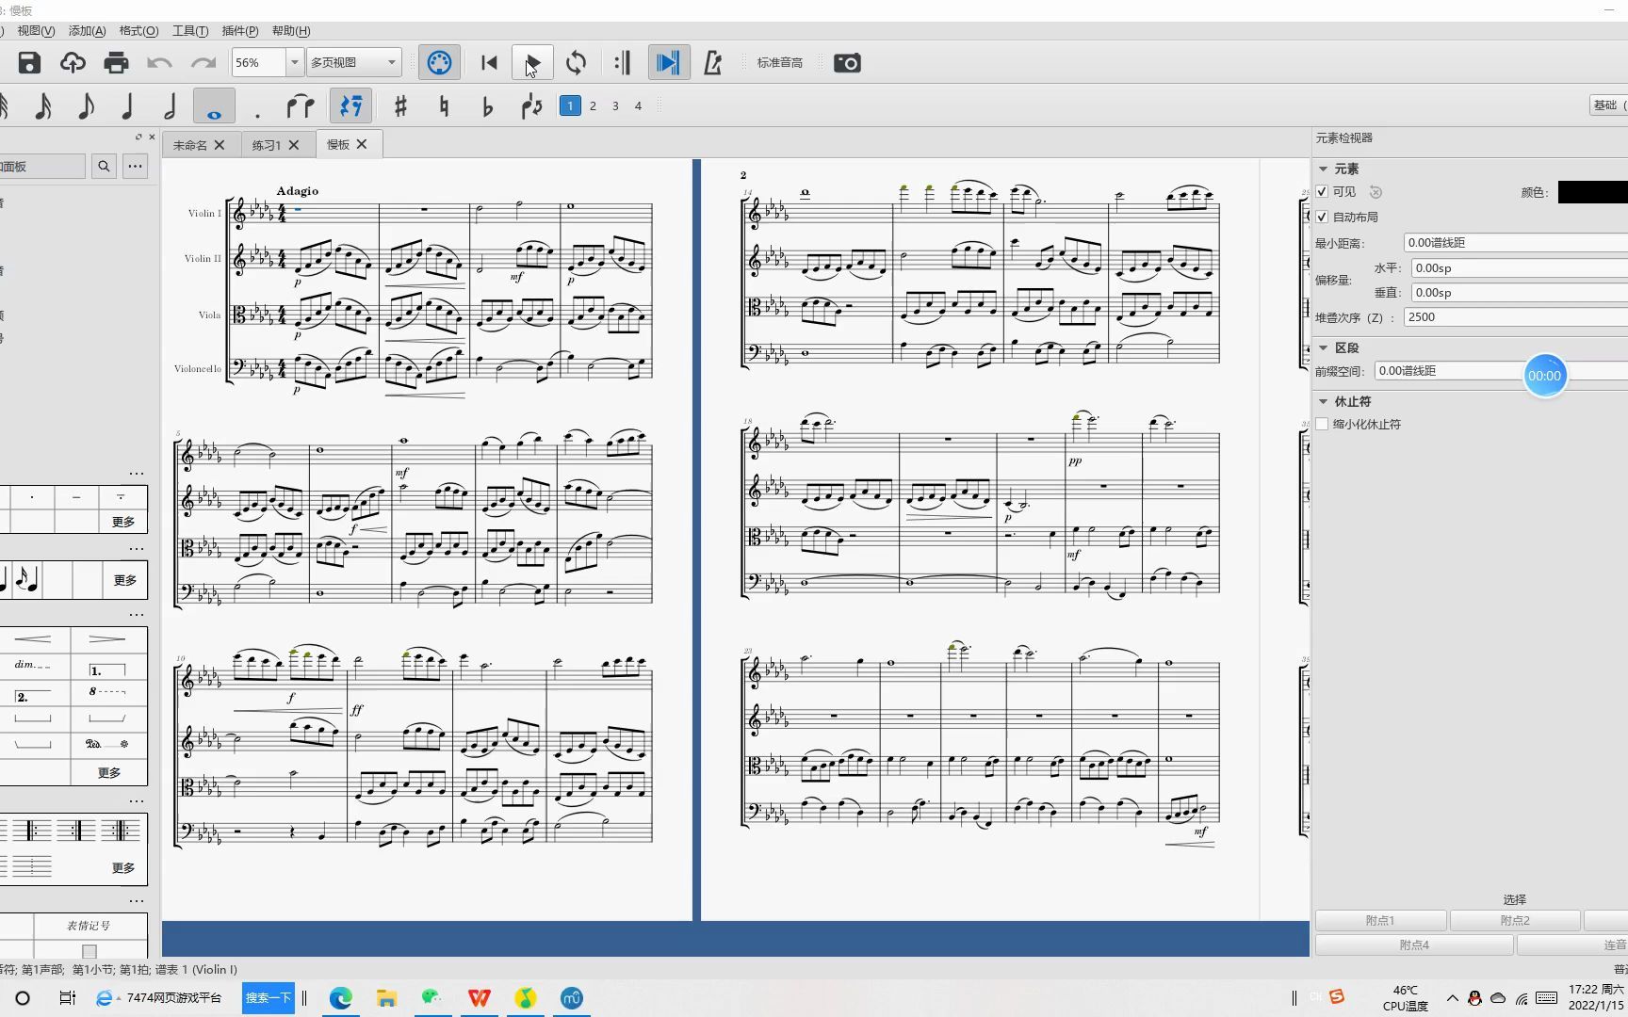Open the 视图(V) menu
The height and width of the screenshot is (1017, 1628).
[36, 31]
